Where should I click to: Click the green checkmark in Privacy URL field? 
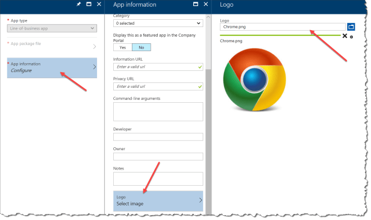coord(200,87)
